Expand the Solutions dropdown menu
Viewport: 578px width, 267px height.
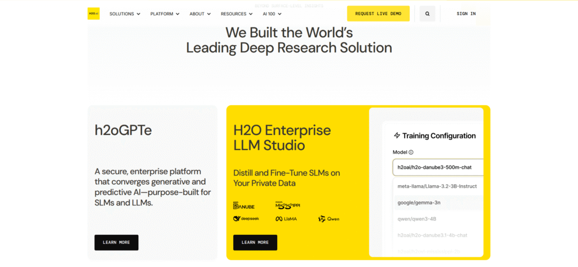[x=125, y=14]
